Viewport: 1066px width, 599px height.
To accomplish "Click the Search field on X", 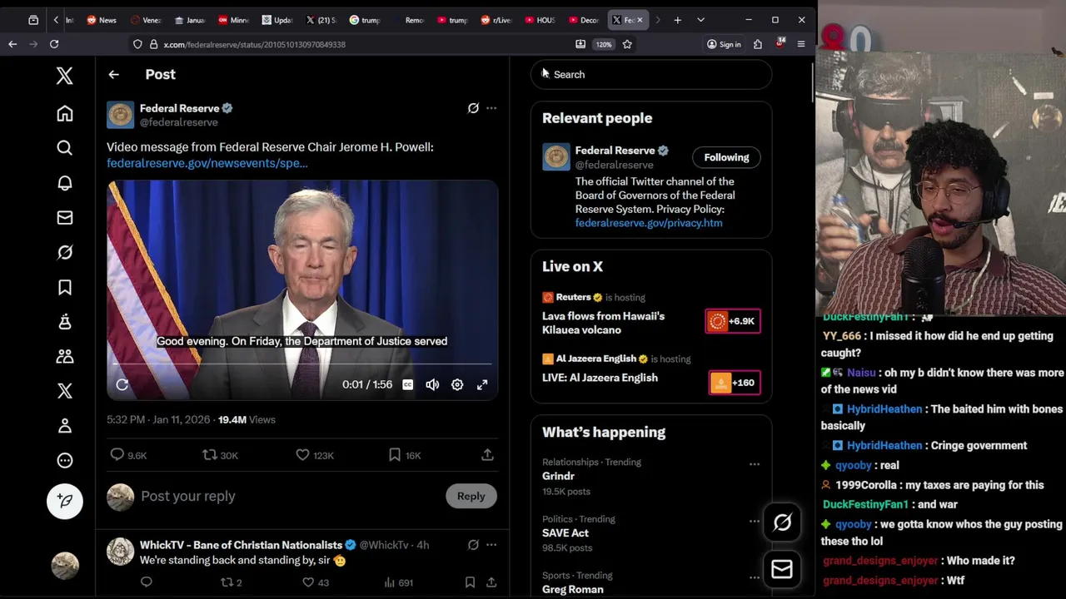I will pyautogui.click(x=651, y=75).
